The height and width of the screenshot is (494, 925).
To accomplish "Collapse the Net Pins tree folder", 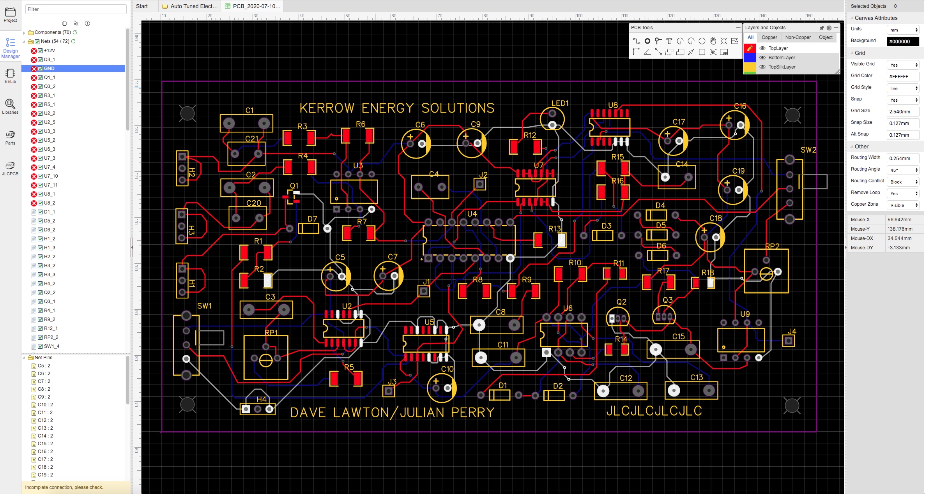I will [24, 358].
